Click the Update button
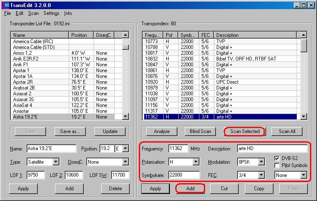This screenshot has height=201, width=317. tap(110, 131)
